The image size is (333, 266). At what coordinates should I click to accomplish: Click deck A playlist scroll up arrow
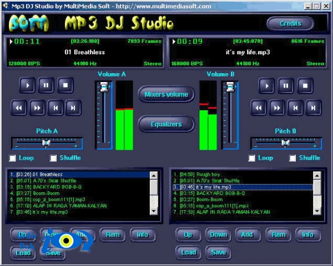pyautogui.click(x=154, y=176)
